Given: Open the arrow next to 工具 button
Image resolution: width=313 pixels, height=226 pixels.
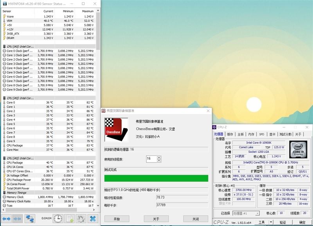Looking at the screenshot, I should (x=271, y=222).
